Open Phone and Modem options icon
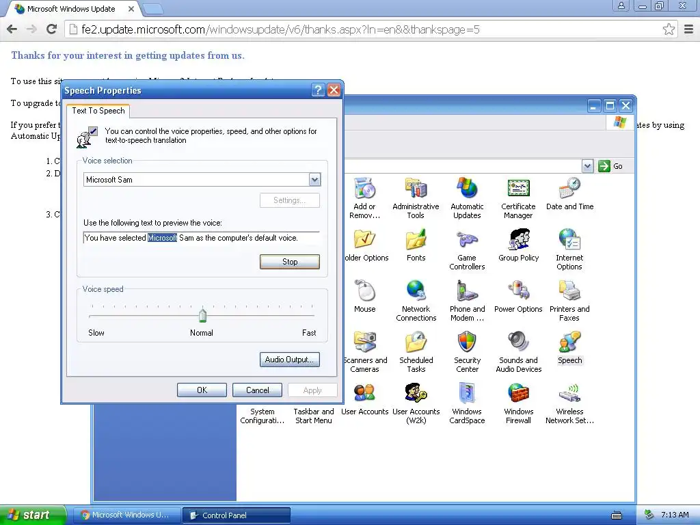 click(x=467, y=301)
